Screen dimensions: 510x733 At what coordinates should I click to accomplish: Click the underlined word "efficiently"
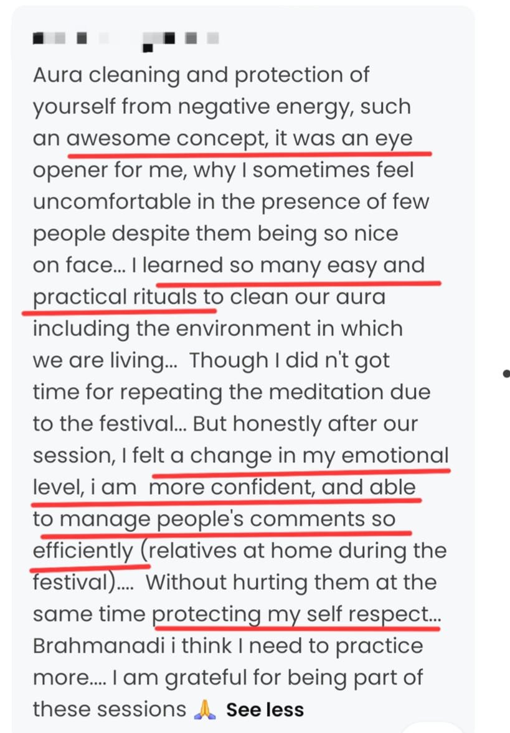tap(83, 551)
